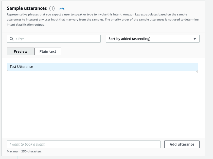Open the Sort by added (ascending) dropdown
This screenshot has height=159, width=213.
(x=152, y=39)
